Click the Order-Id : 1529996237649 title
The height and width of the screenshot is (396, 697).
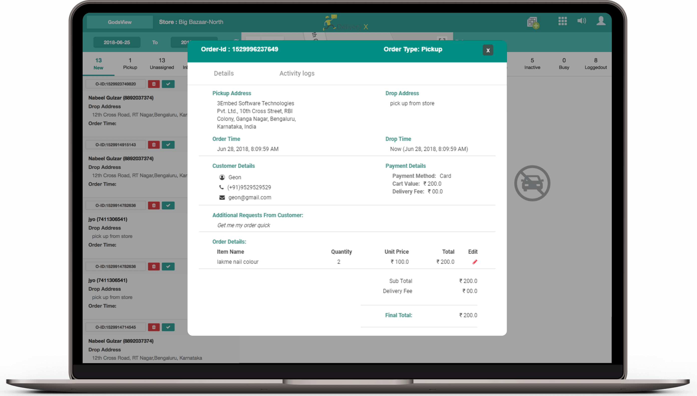click(x=240, y=49)
